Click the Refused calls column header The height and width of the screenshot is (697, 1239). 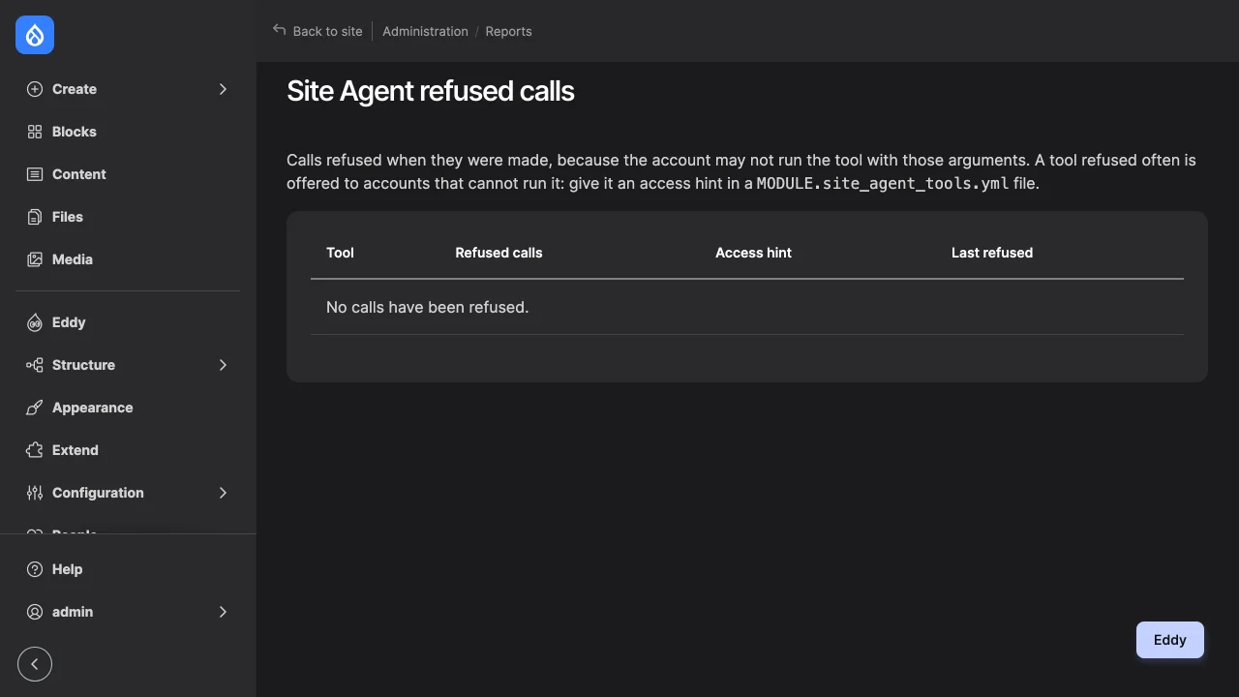(499, 253)
